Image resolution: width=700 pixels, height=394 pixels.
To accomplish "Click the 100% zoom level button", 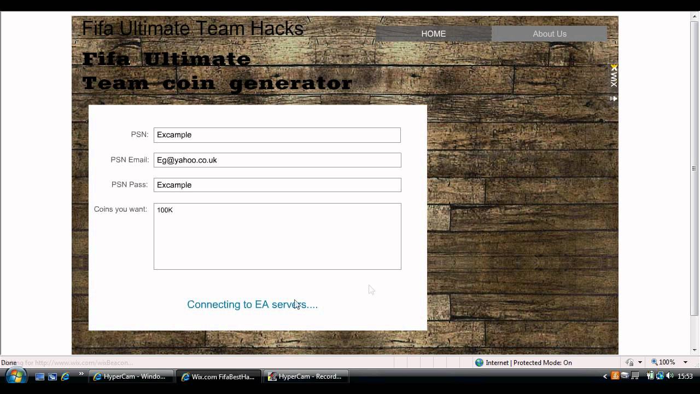I will click(663, 362).
